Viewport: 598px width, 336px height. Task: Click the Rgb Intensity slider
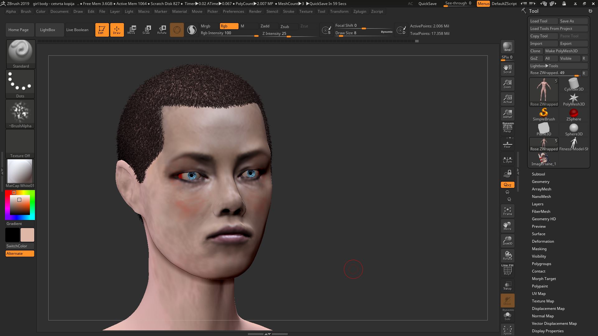229,33
